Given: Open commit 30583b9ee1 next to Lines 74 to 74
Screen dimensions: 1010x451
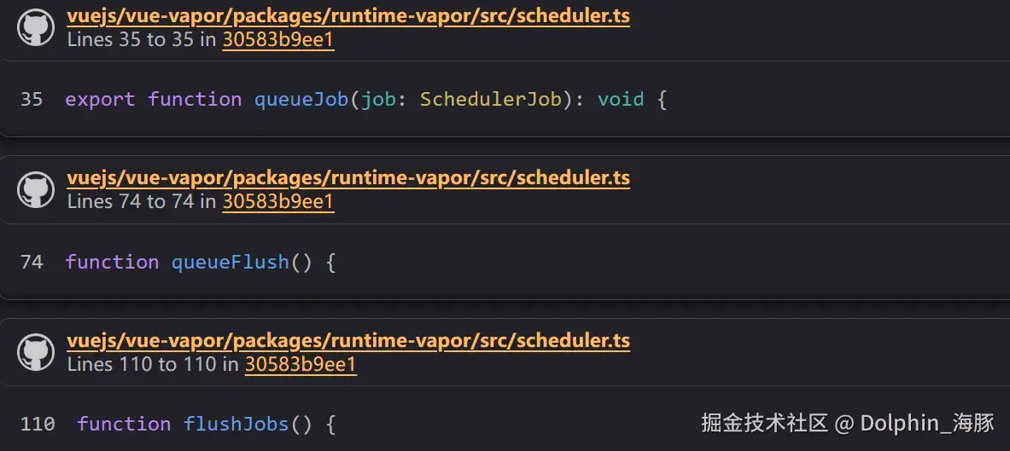Looking at the screenshot, I should (x=278, y=201).
